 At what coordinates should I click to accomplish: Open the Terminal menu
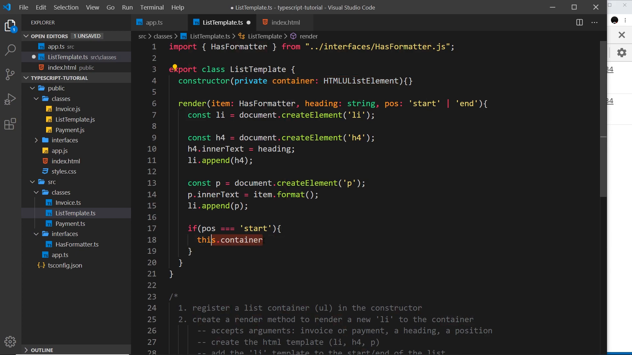152,7
